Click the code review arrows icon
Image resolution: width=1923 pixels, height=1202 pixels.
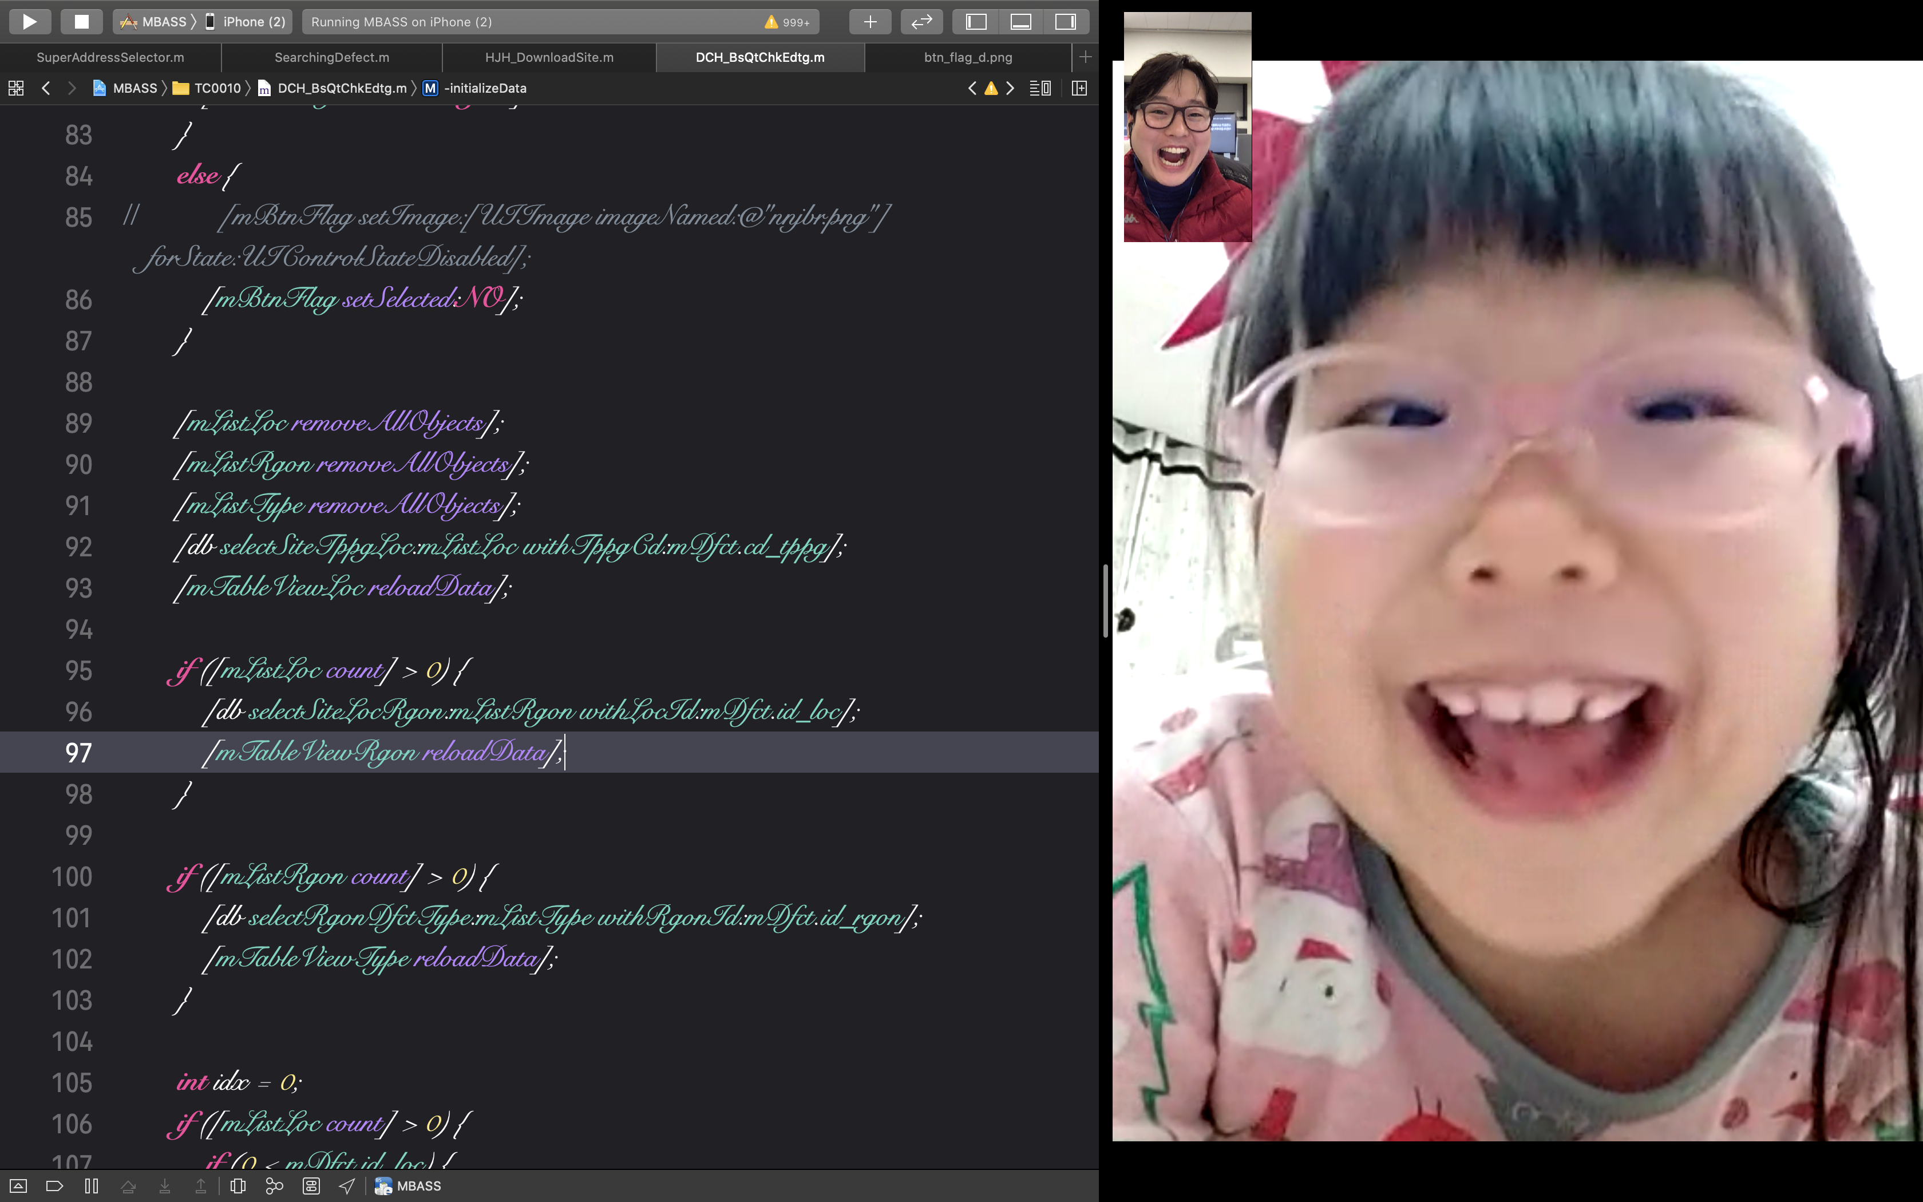921,22
